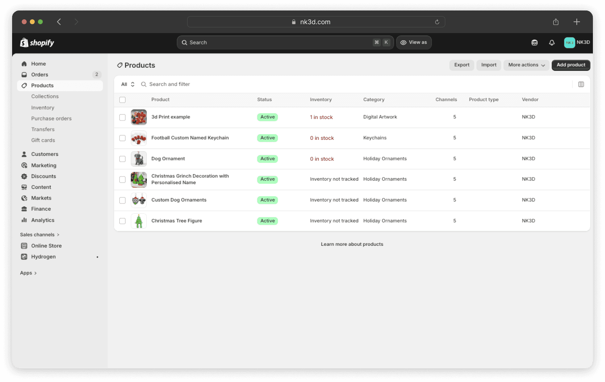The image size is (605, 382).
Task: Click the Marketing target icon
Action: pyautogui.click(x=24, y=165)
